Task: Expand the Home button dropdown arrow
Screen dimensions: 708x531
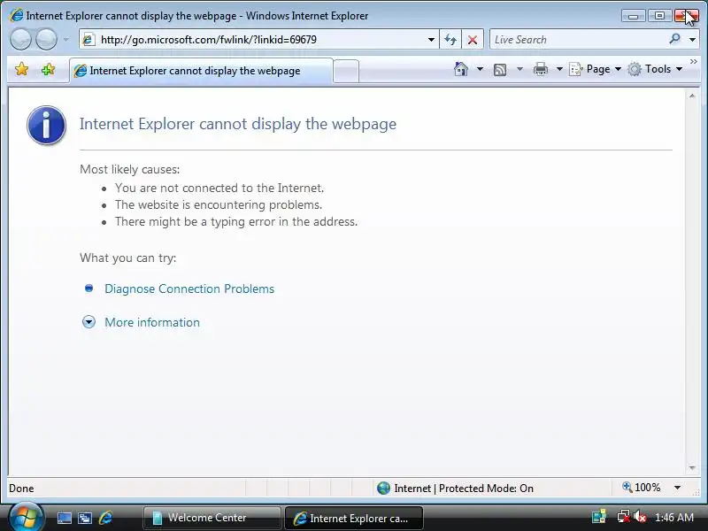Action: tap(480, 69)
